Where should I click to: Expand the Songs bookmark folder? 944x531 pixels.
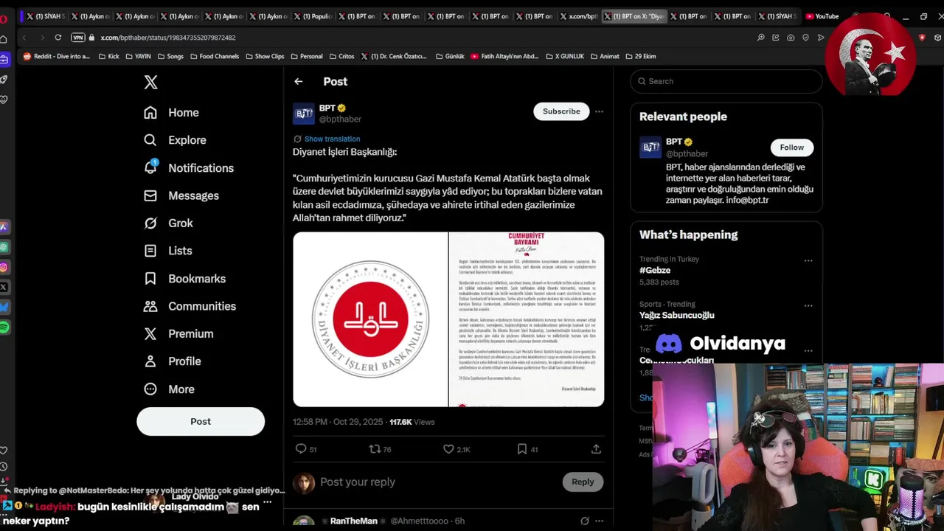point(170,56)
